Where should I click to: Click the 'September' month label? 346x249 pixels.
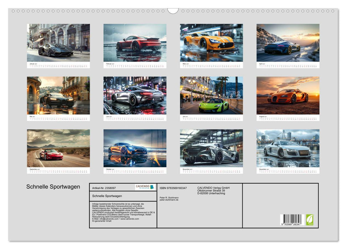pos(34,169)
